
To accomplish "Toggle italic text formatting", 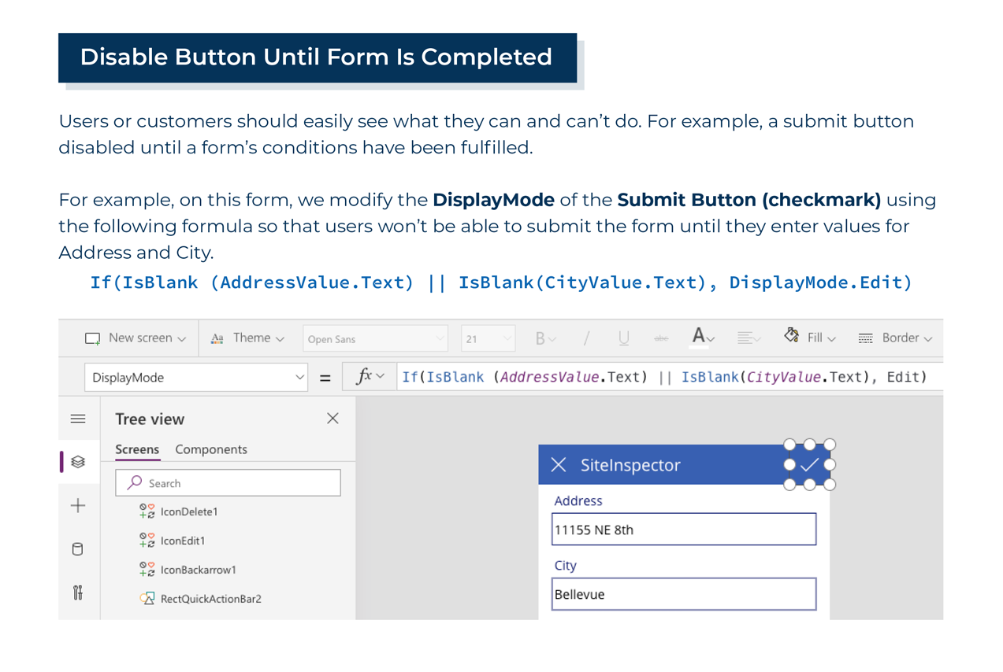I will [586, 338].
